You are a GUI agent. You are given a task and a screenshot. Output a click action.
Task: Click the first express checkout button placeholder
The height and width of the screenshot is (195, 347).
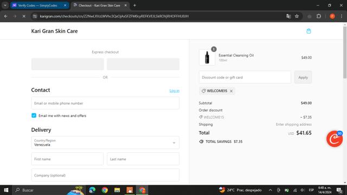(67, 64)
